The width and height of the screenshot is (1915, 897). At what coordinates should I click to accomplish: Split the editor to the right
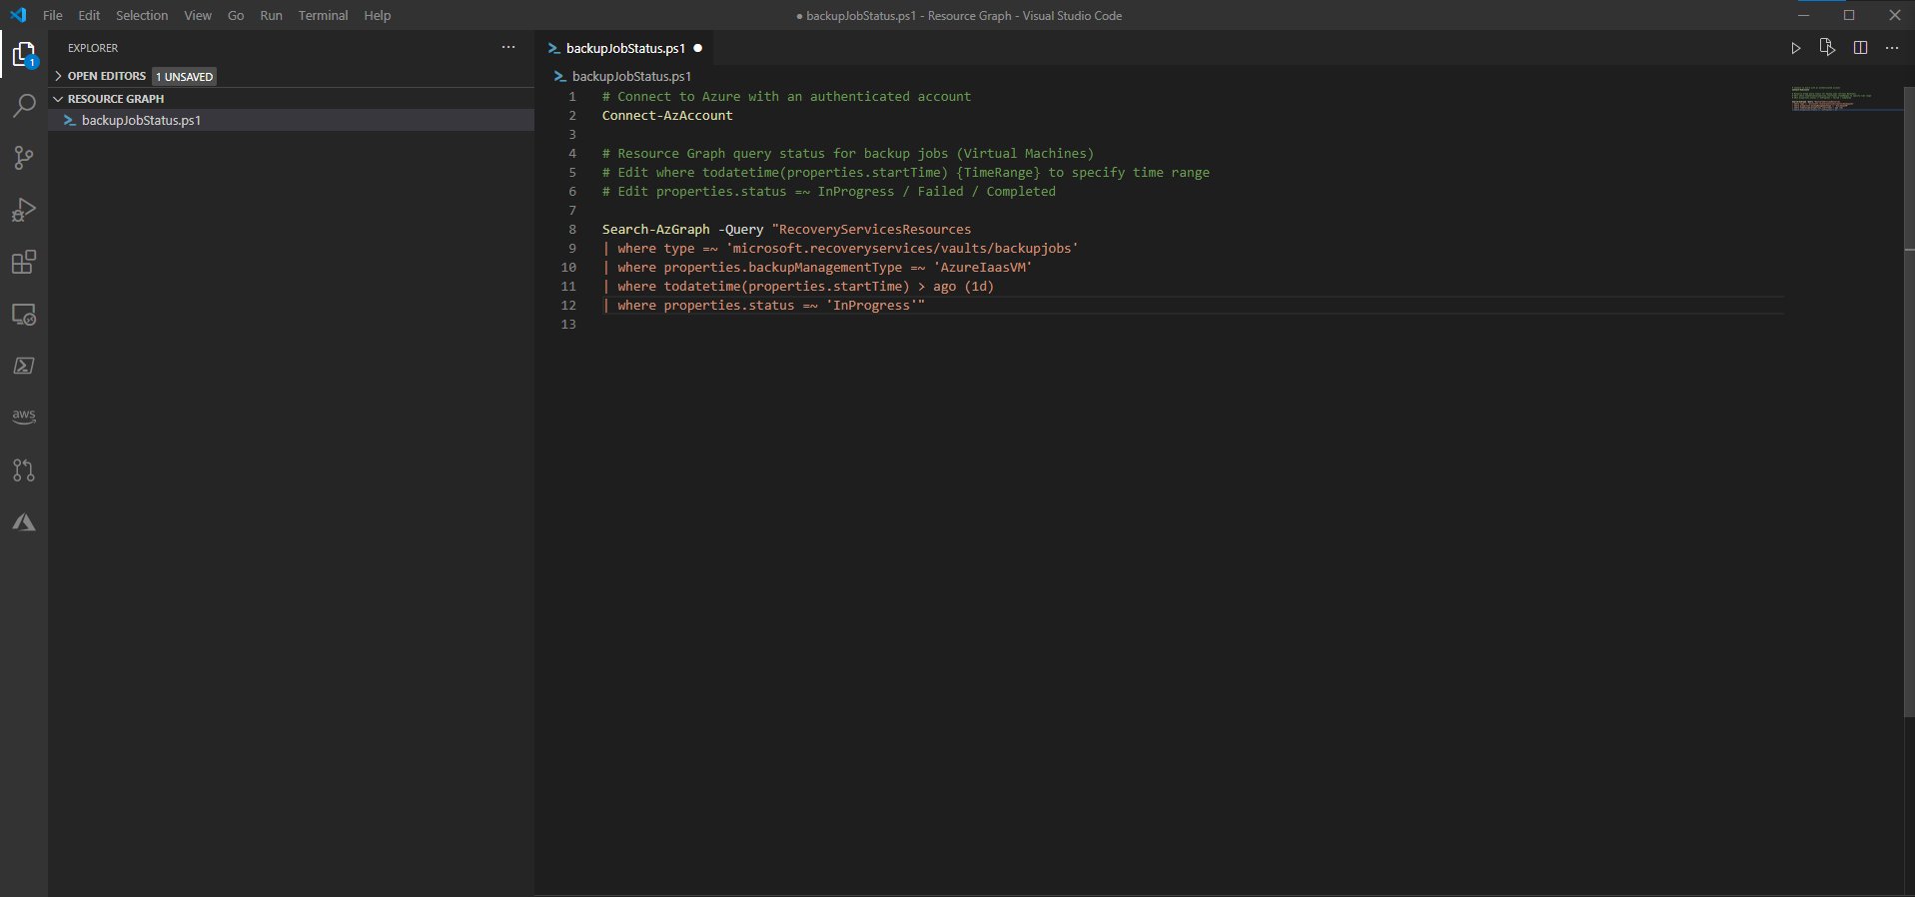1860,48
